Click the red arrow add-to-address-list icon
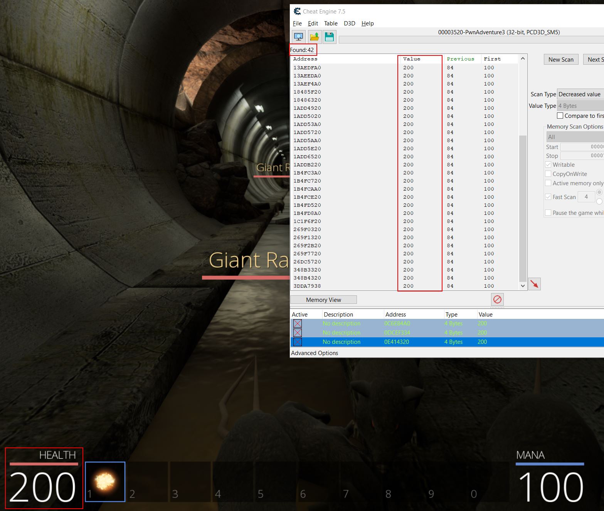 [x=534, y=284]
